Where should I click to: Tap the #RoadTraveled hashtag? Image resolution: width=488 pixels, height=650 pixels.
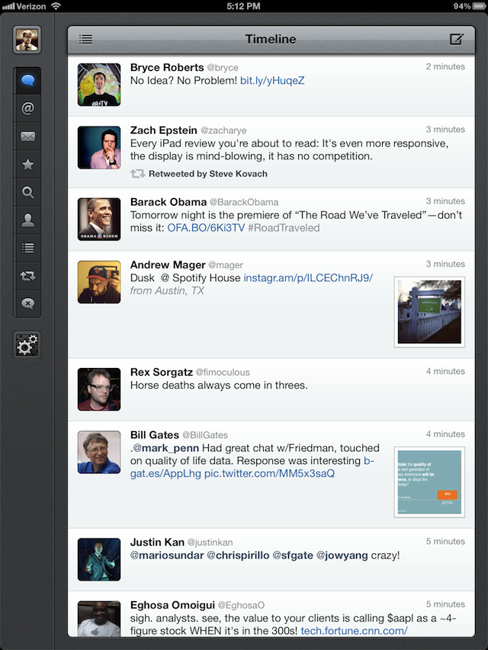[x=284, y=228]
